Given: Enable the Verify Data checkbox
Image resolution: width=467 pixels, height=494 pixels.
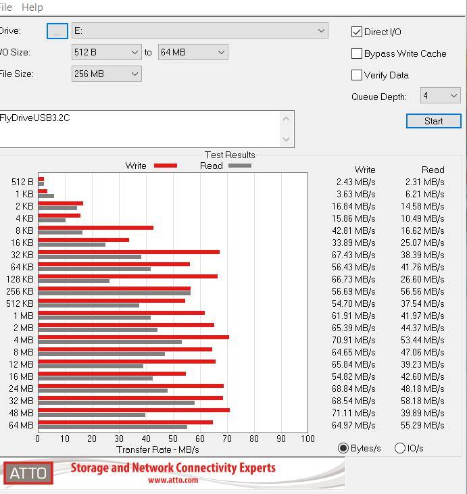Looking at the screenshot, I should coord(358,75).
